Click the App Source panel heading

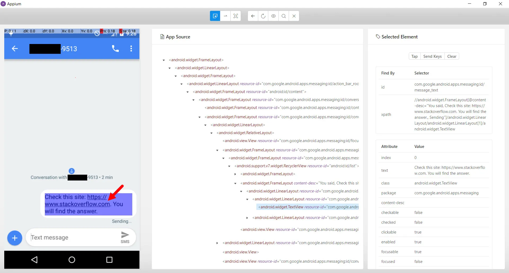tap(175, 37)
